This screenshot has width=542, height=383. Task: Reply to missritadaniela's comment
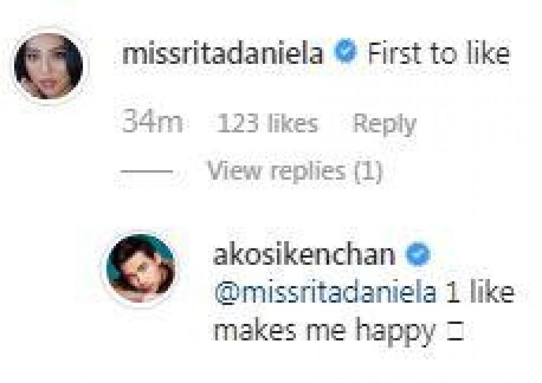(x=384, y=125)
